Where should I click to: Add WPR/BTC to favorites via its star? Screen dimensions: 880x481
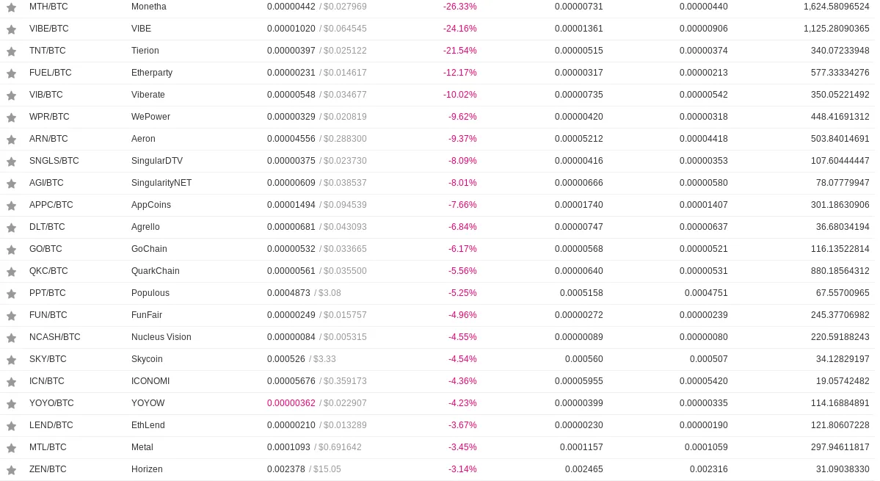click(11, 117)
